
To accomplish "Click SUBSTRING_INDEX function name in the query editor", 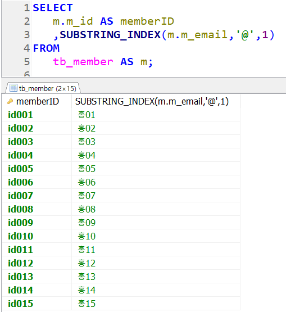I will (110, 35).
